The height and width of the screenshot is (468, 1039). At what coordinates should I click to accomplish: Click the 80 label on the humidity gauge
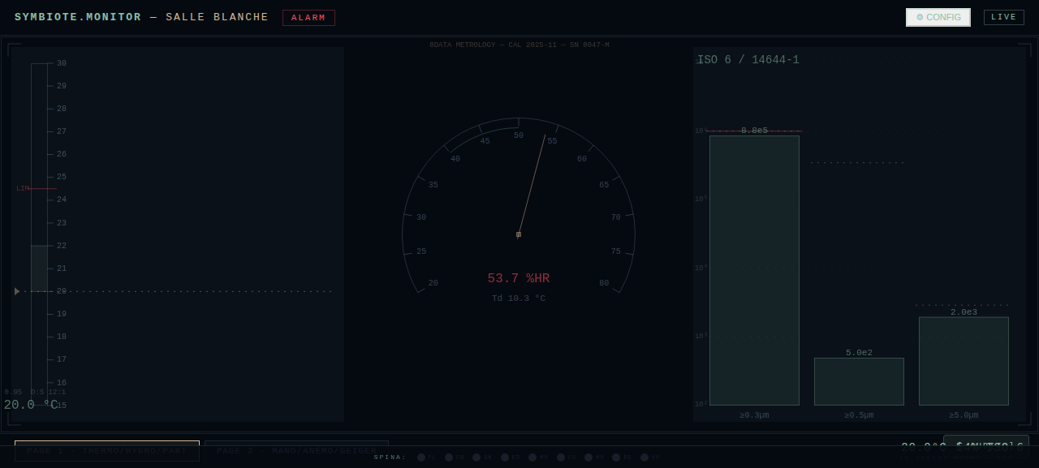604,283
